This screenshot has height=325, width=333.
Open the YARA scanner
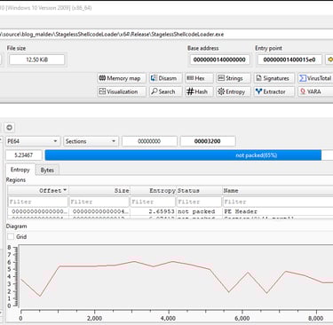[x=315, y=91]
